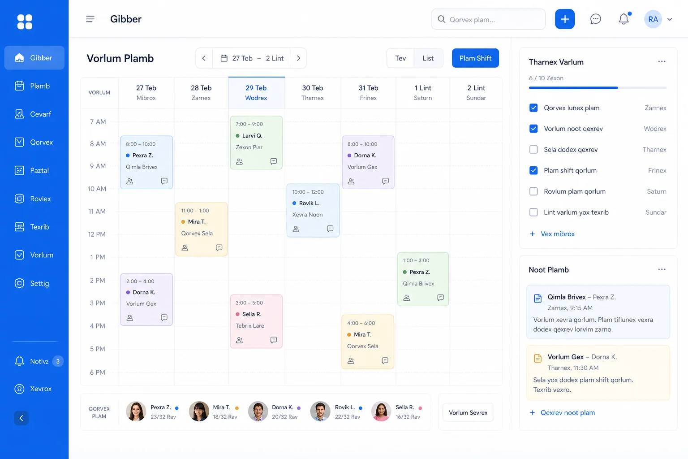Open the 27 Teb – 2 Lint date picker

(x=251, y=58)
